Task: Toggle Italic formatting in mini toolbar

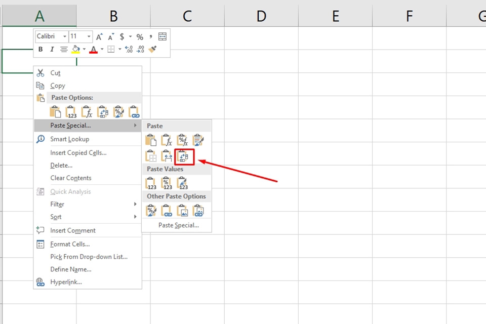Action: 52,49
